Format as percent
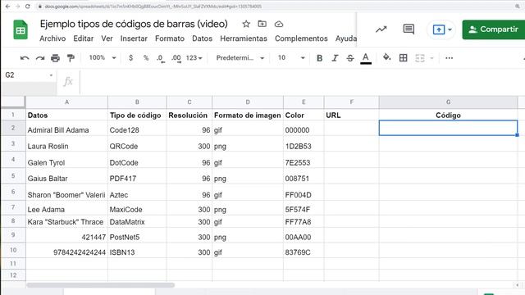This screenshot has height=295, width=525. click(146, 58)
